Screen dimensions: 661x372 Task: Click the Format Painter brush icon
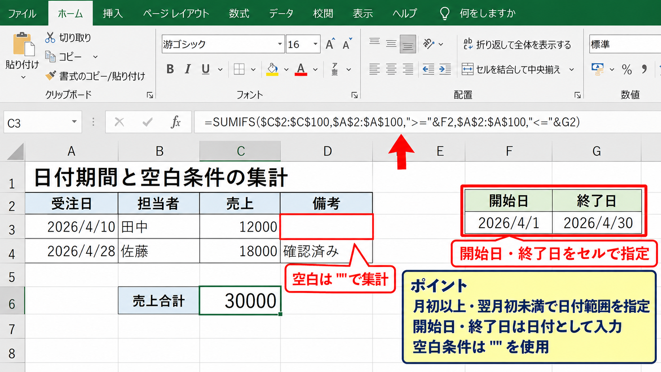click(50, 76)
